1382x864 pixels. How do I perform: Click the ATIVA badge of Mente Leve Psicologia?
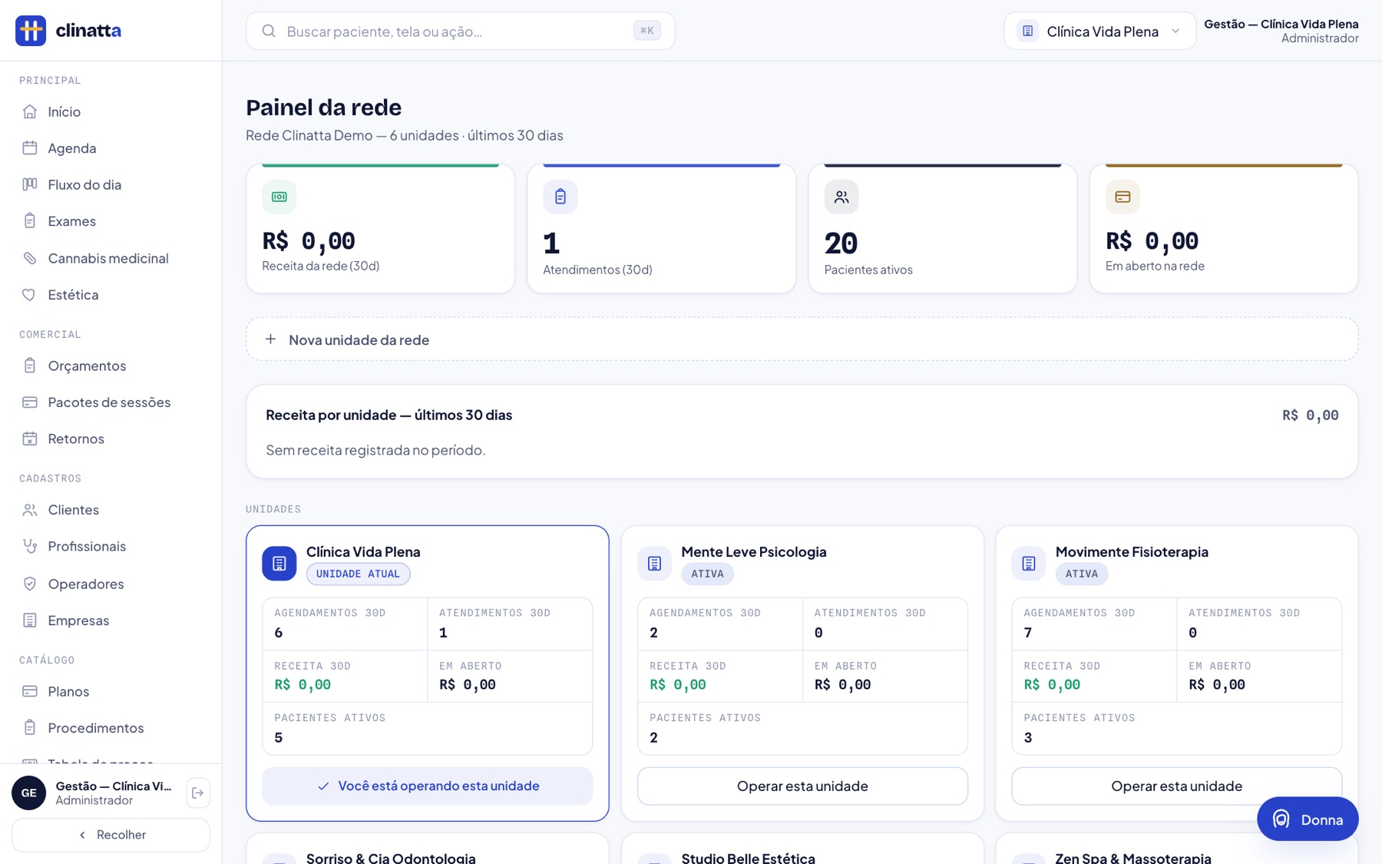(x=707, y=574)
